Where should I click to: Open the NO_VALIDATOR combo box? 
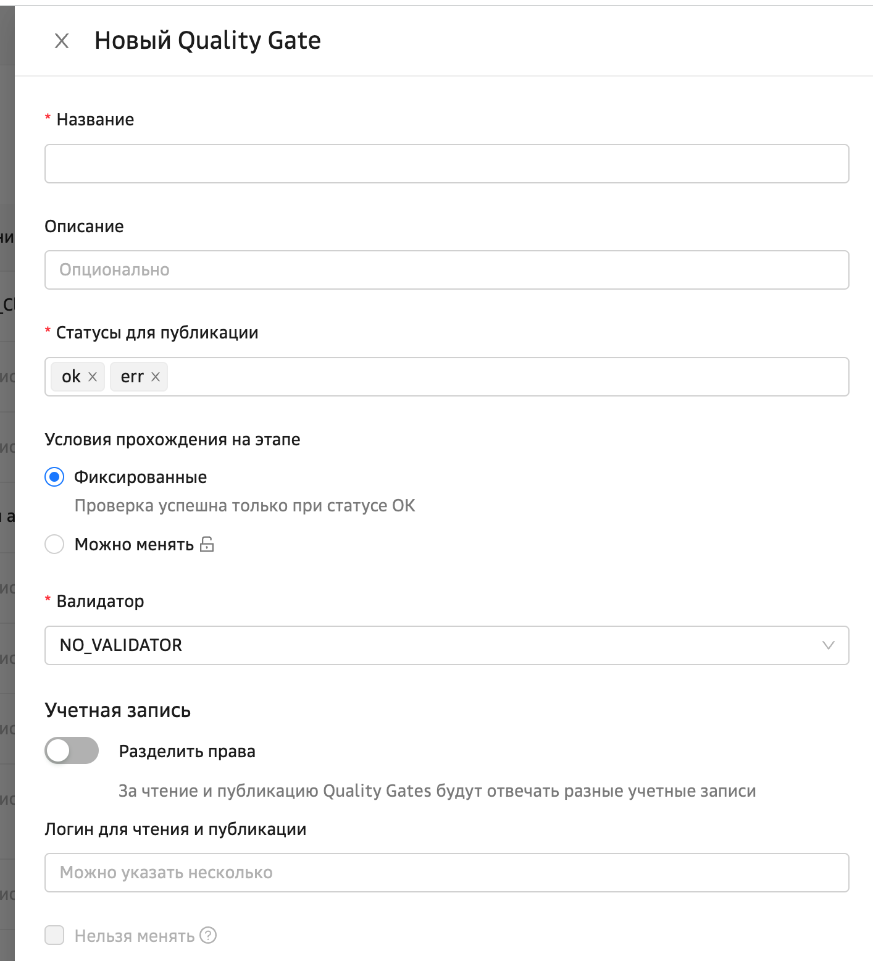432,645
